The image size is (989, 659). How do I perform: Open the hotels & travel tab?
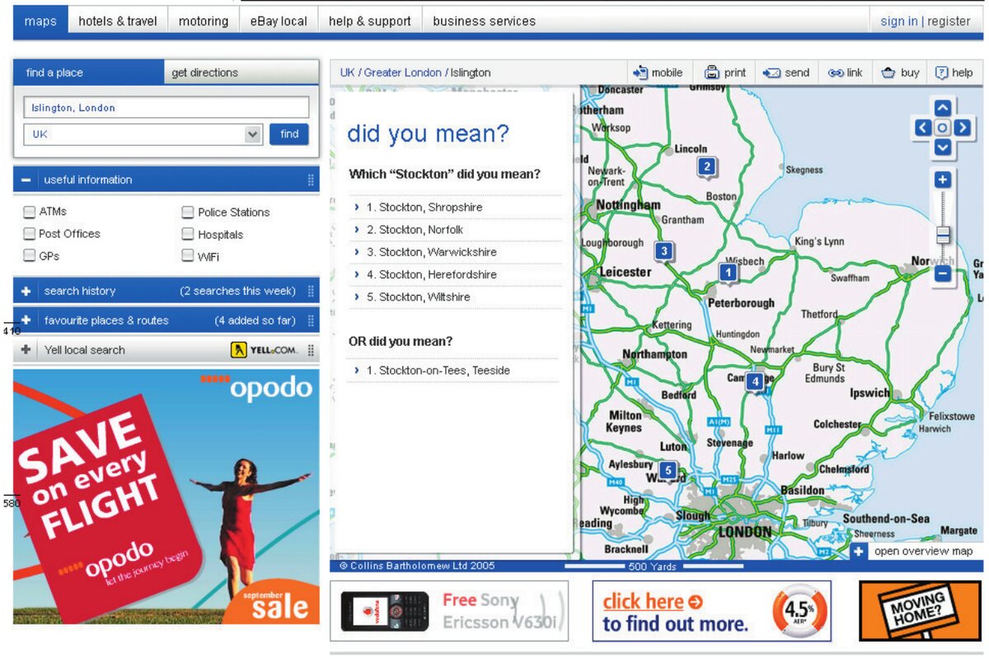pos(118,21)
